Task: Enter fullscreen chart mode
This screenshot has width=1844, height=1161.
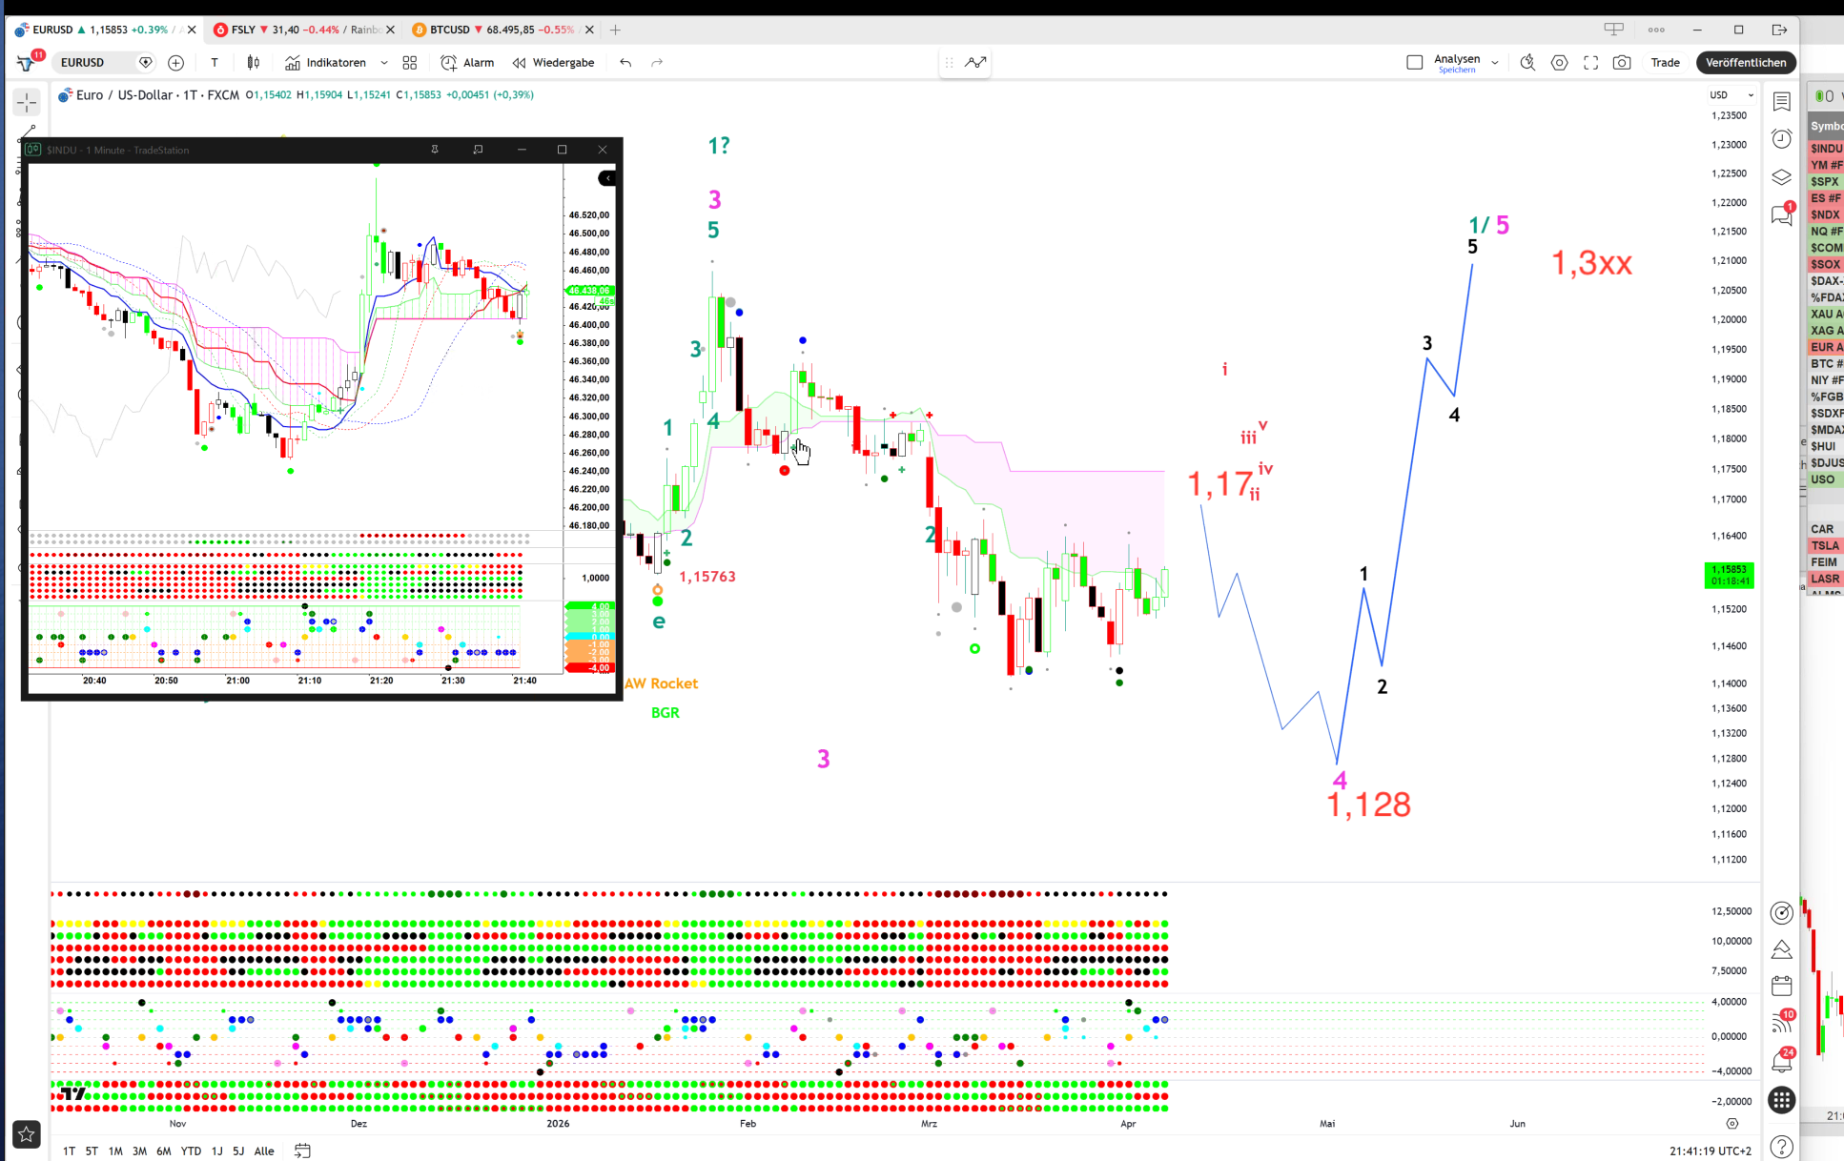Action: [1590, 63]
